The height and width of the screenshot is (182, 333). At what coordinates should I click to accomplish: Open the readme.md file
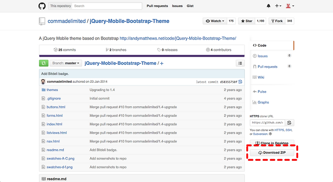pos(55,150)
